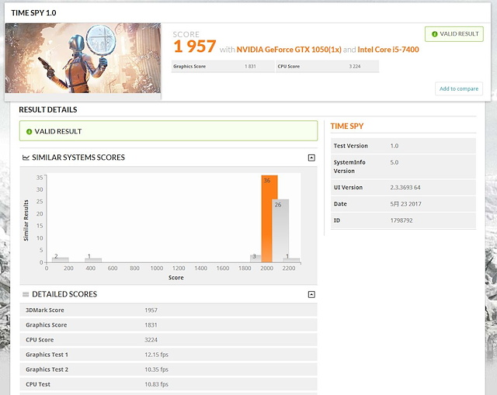Click the info icon in the Valid Result banner
497x395 pixels.
point(30,131)
